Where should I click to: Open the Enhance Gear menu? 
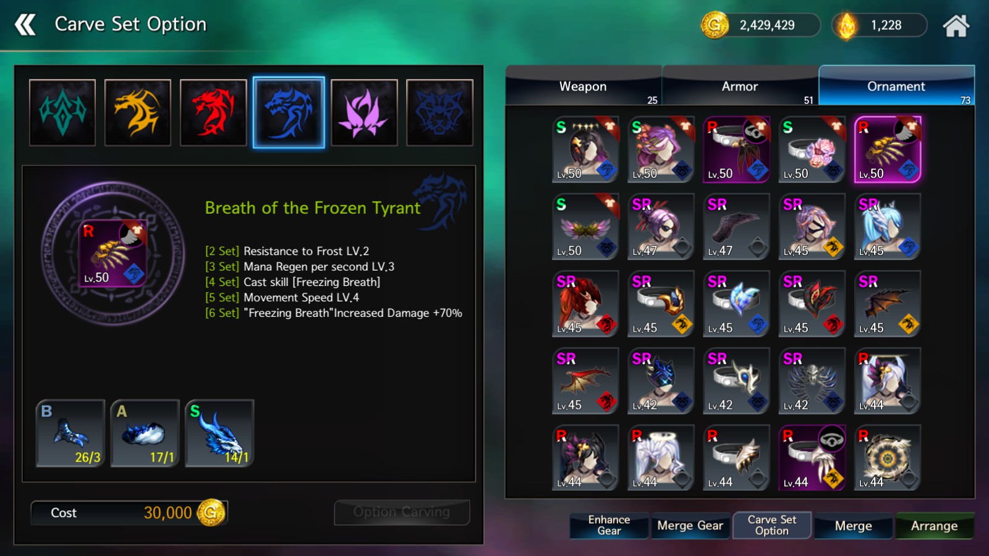(609, 526)
